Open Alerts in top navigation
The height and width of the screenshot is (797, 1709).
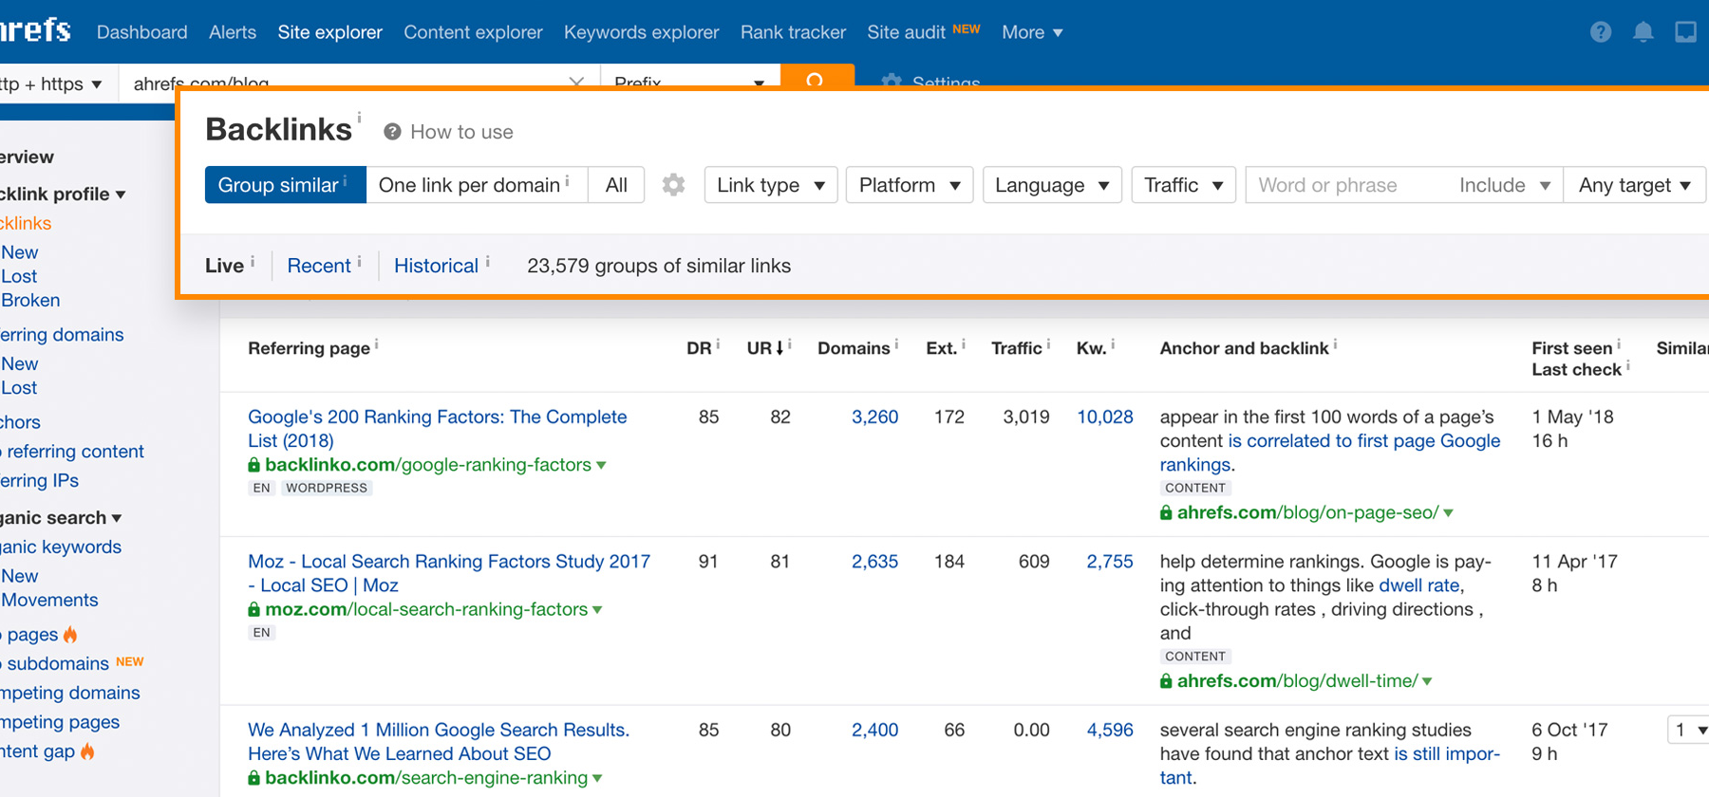point(233,32)
